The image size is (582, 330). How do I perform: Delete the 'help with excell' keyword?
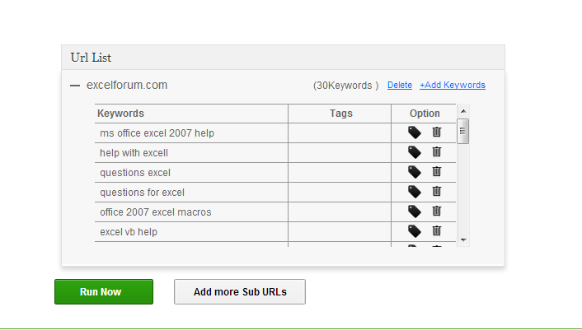click(437, 151)
